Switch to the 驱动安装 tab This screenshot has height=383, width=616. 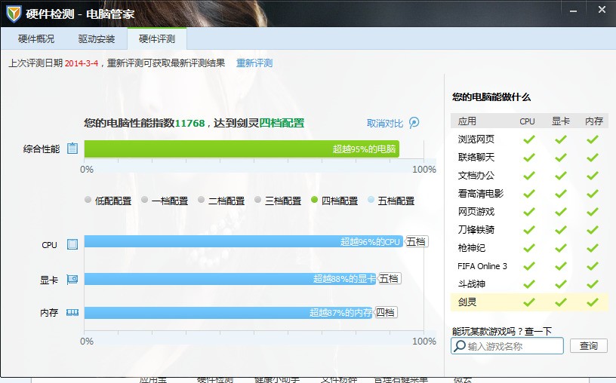[97, 39]
